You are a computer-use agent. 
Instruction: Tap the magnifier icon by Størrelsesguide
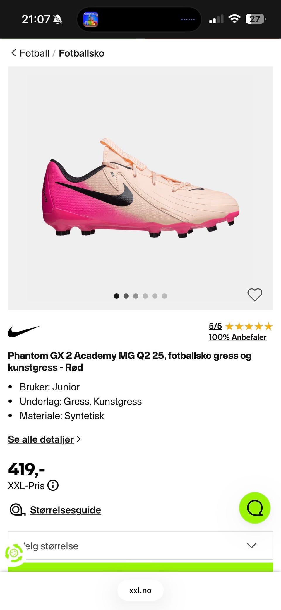point(17,510)
